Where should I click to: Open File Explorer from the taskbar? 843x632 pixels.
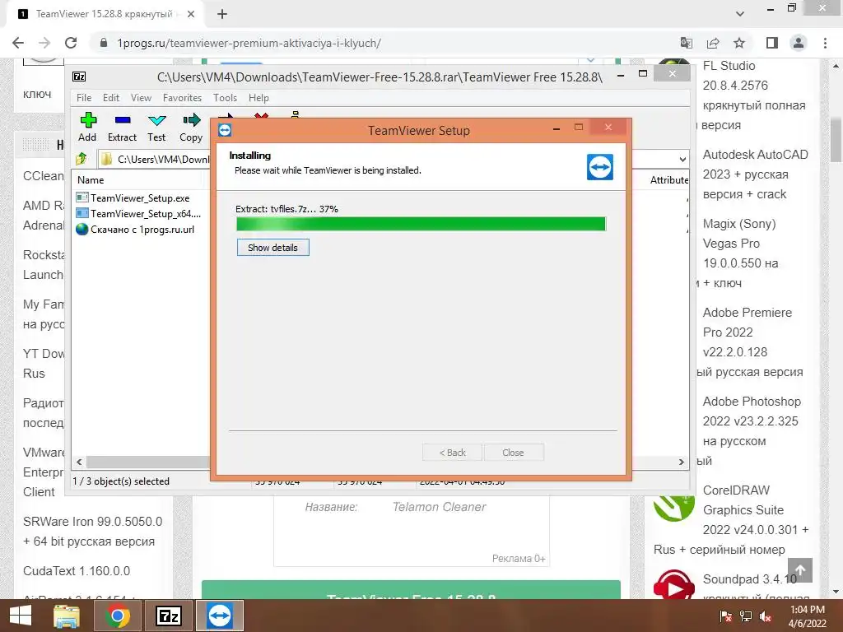click(67, 616)
